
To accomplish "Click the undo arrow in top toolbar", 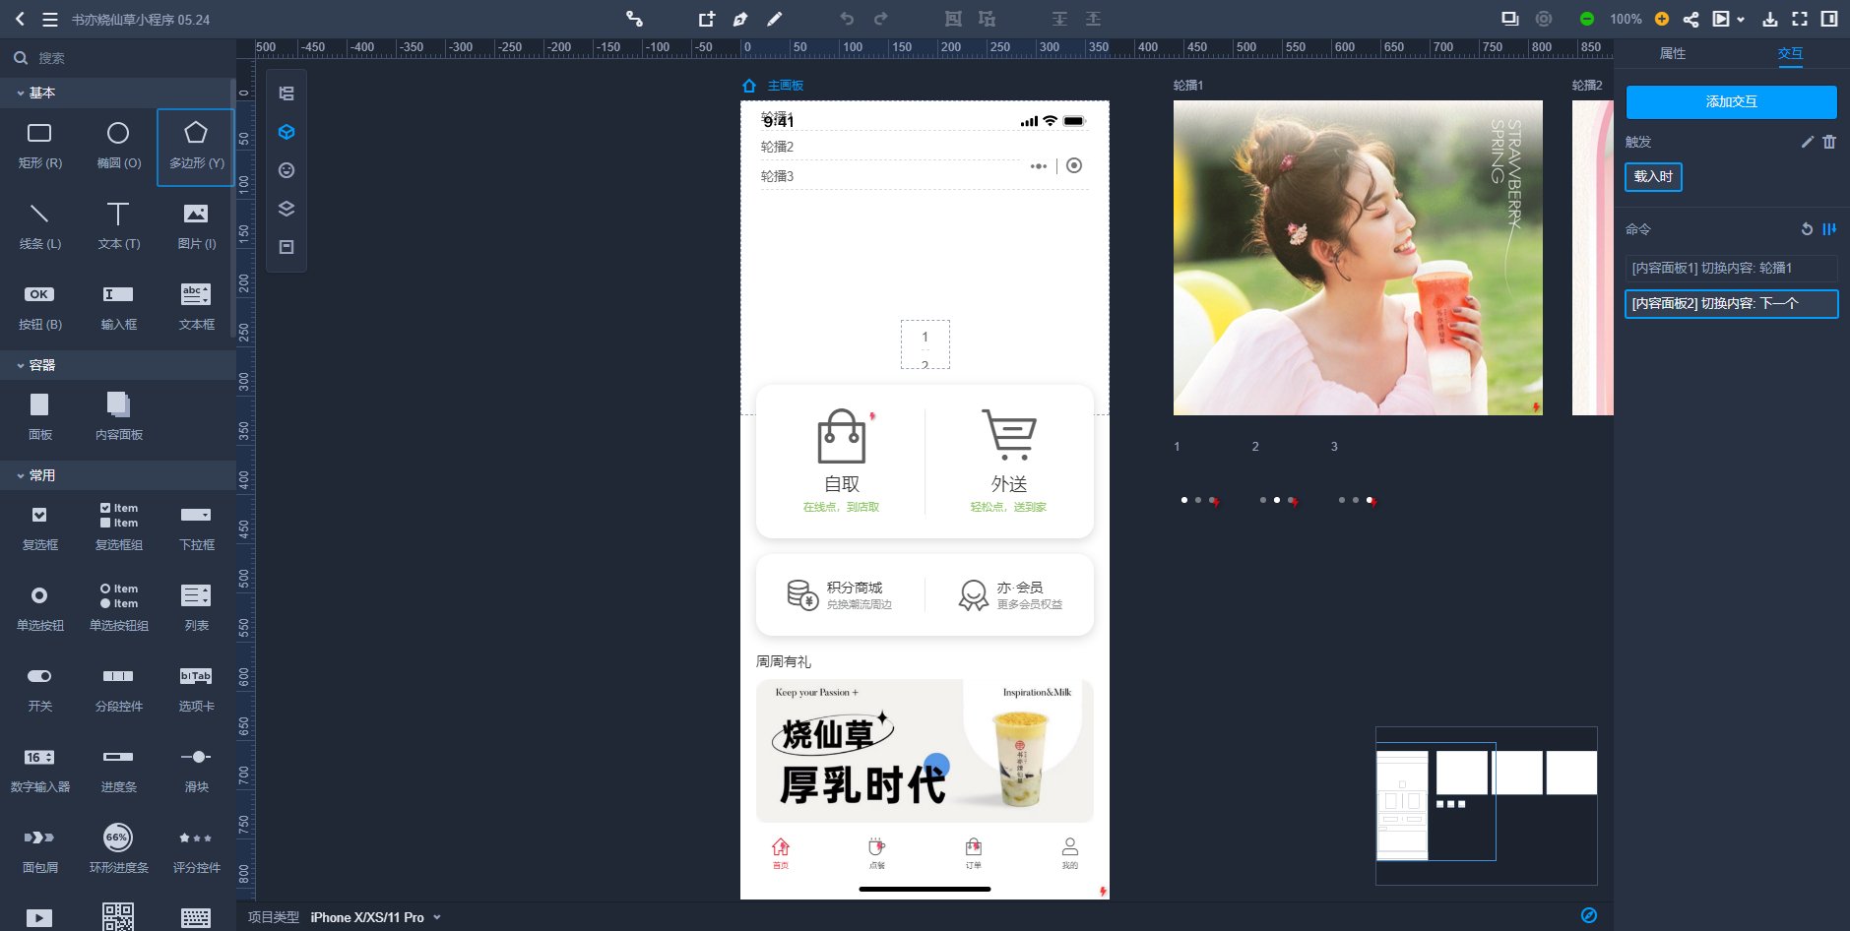I will [x=847, y=19].
